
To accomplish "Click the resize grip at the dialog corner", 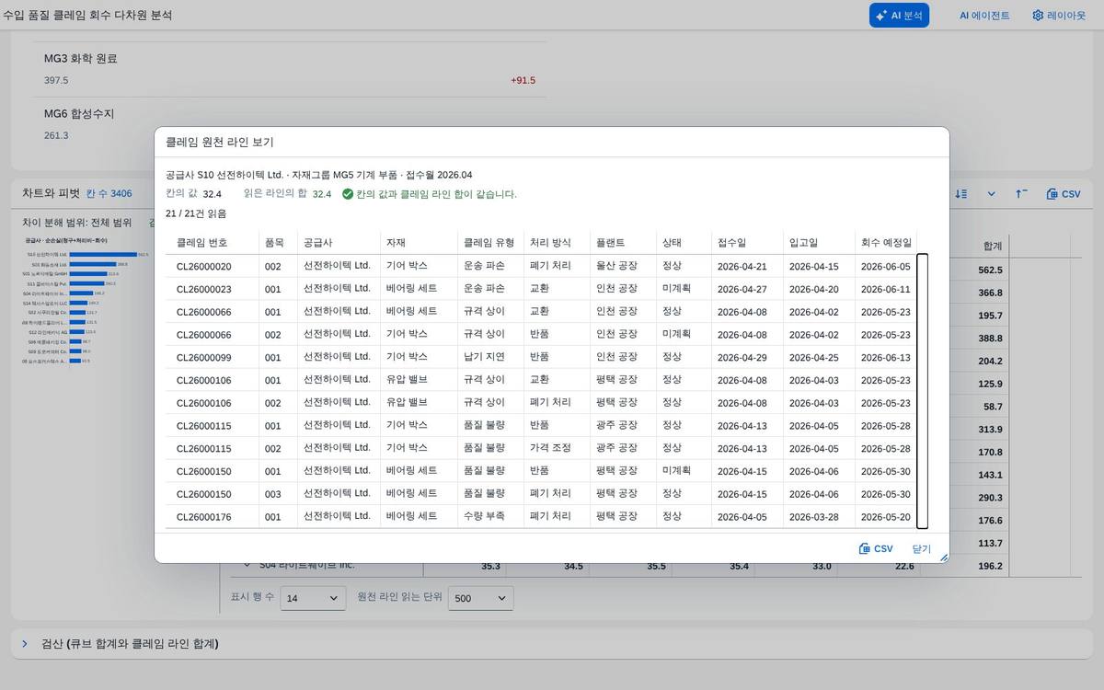I will [x=943, y=557].
